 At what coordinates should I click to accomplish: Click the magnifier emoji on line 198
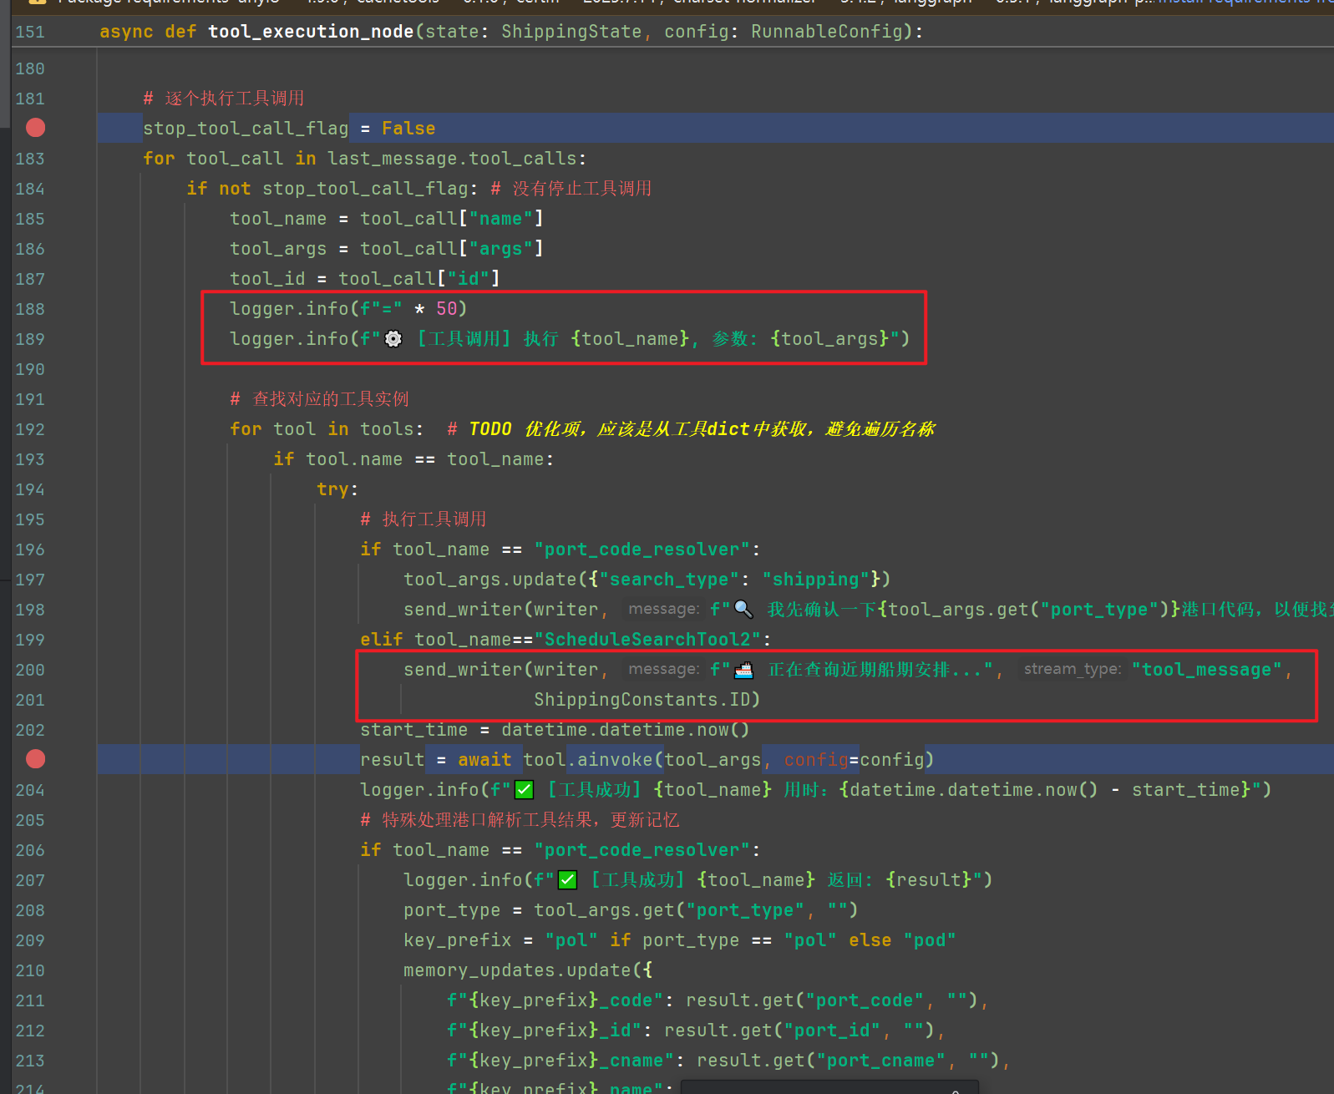[x=743, y=610]
